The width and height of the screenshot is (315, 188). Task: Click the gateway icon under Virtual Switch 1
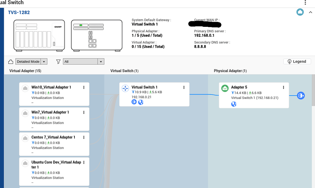coord(134,102)
